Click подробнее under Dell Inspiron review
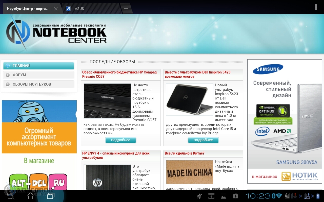324x202 pixels. click(203, 140)
